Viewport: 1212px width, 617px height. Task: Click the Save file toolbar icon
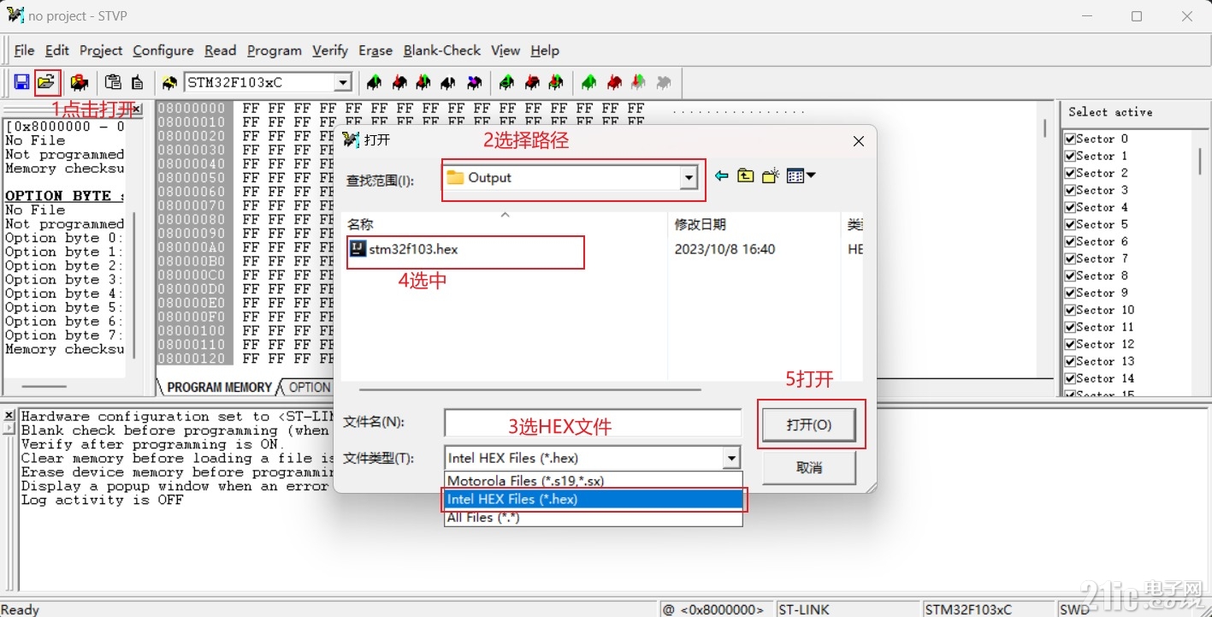tap(21, 82)
